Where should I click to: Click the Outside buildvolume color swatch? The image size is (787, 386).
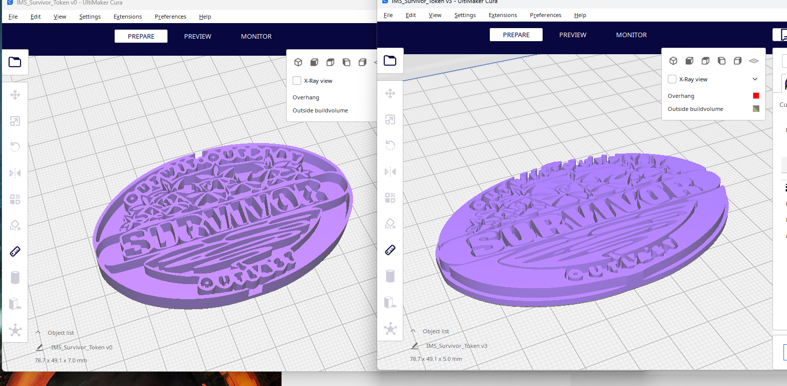(x=756, y=109)
